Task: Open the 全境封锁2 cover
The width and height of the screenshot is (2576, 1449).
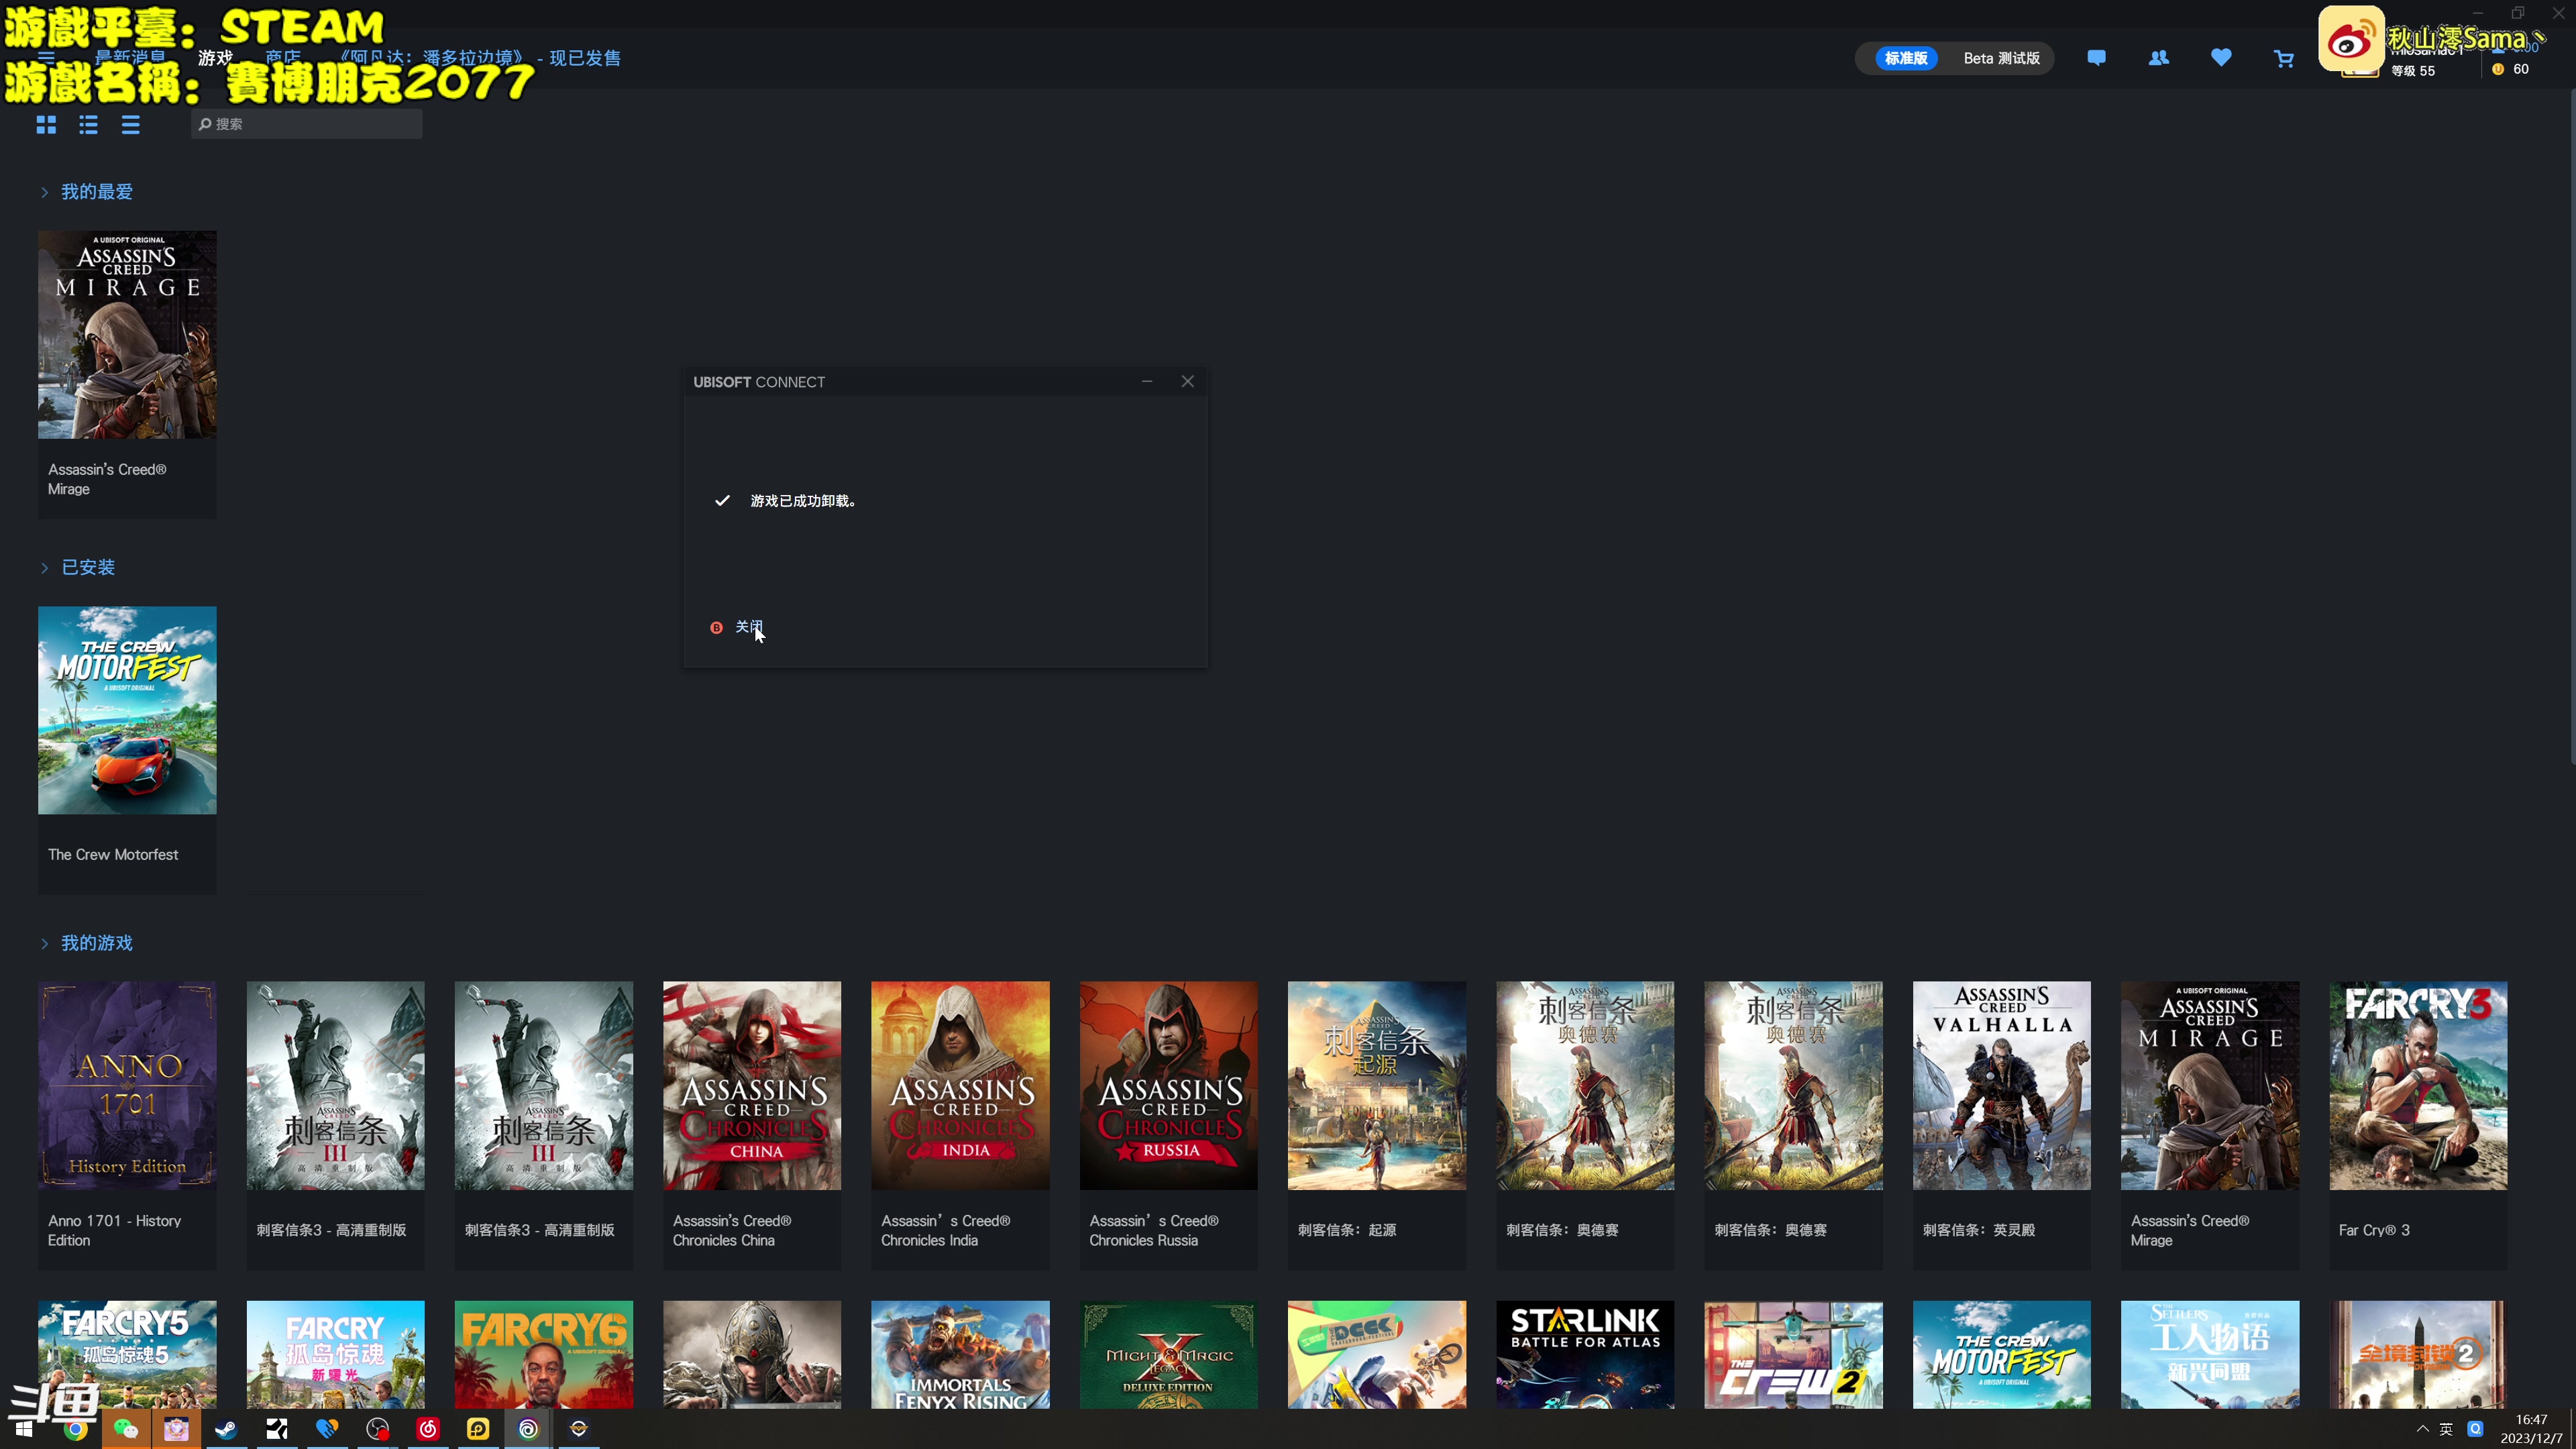Action: 2418,1355
